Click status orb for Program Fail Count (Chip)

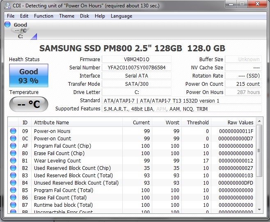(x=13, y=146)
